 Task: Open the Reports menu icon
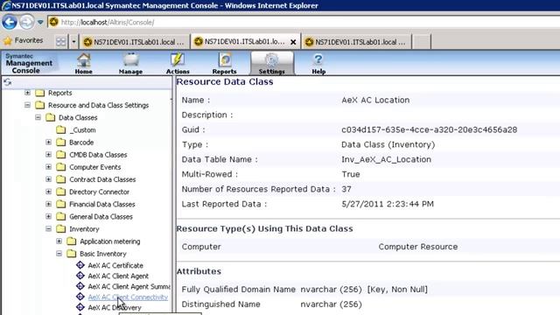pos(224,64)
